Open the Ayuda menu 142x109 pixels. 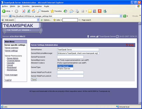click(46, 6)
